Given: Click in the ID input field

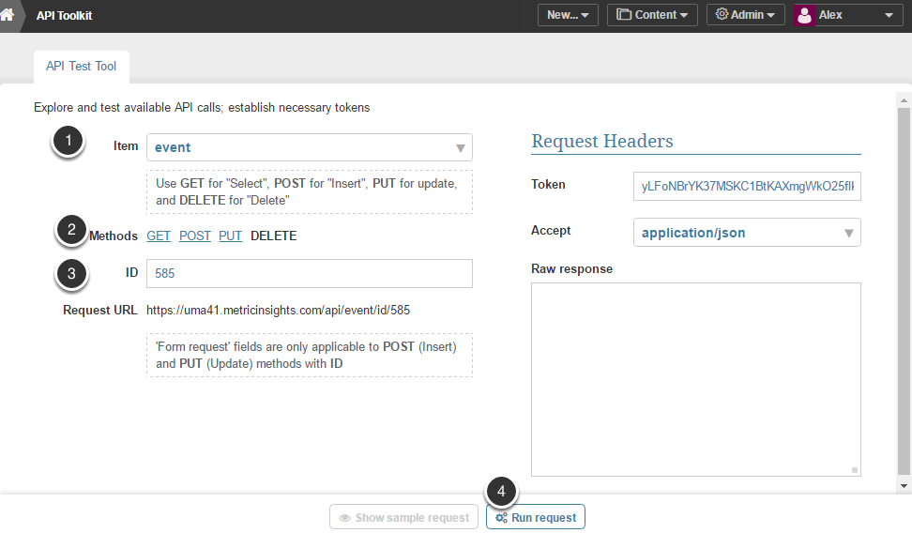Looking at the screenshot, I should 309,274.
